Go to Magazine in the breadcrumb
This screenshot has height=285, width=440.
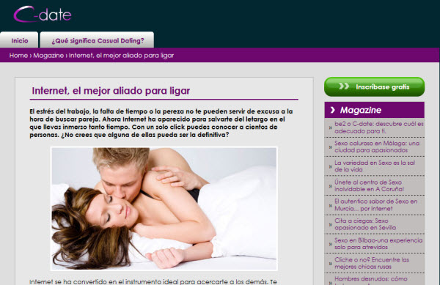[48, 56]
